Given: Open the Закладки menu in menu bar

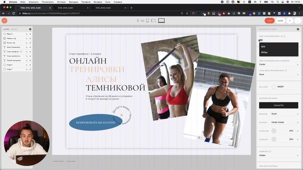Looking at the screenshot, I should 73,2.
